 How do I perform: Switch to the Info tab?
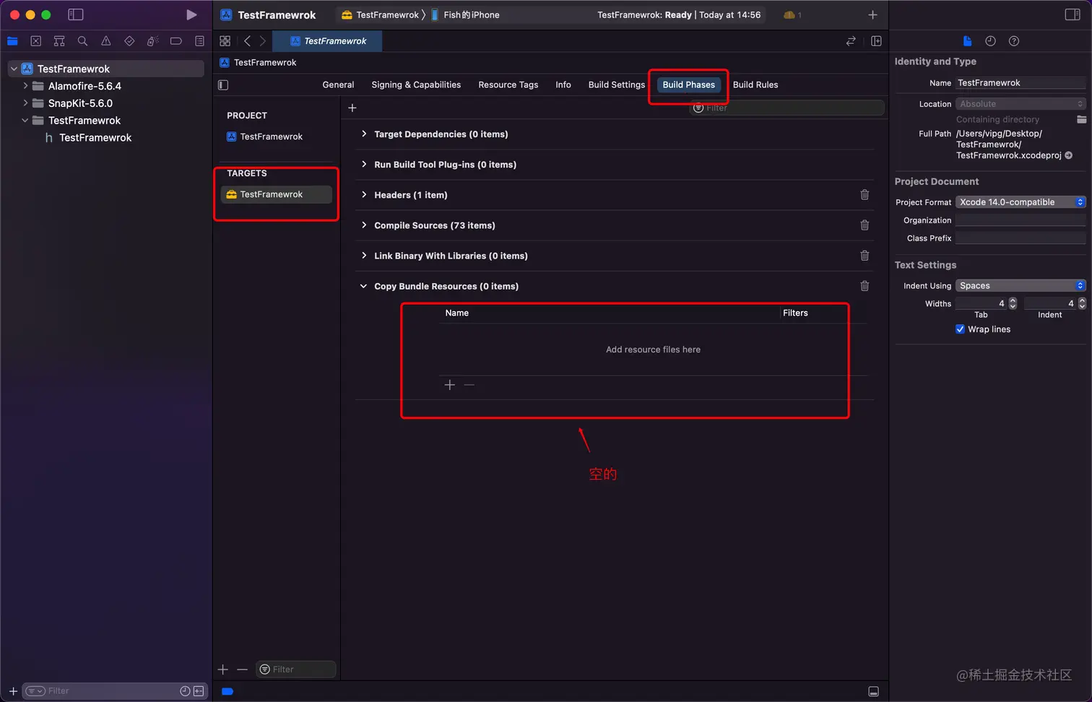click(x=563, y=84)
